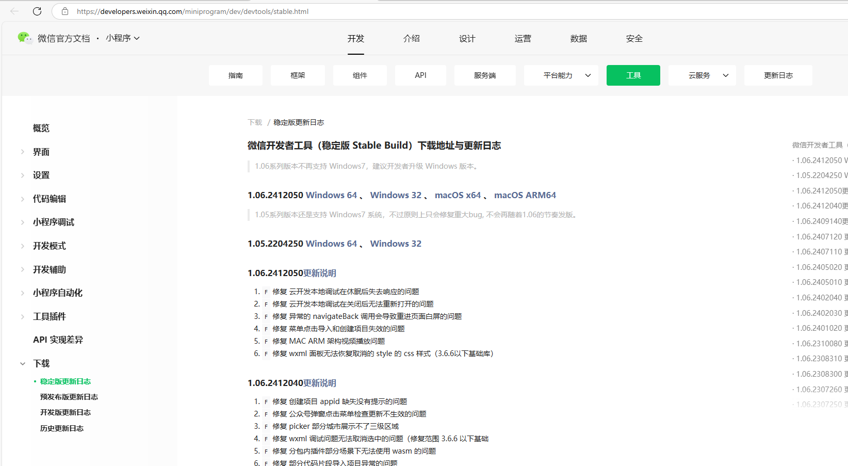Download the macOS x64 build
Screen dimensions: 848x466
pyautogui.click(x=458, y=195)
